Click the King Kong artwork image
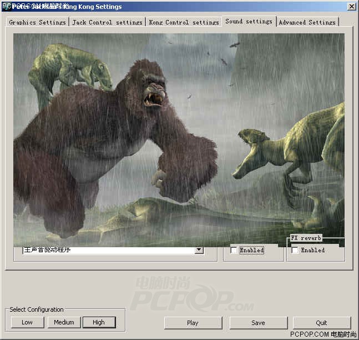Image resolution: width=359 pixels, height=340 pixels. 179,139
